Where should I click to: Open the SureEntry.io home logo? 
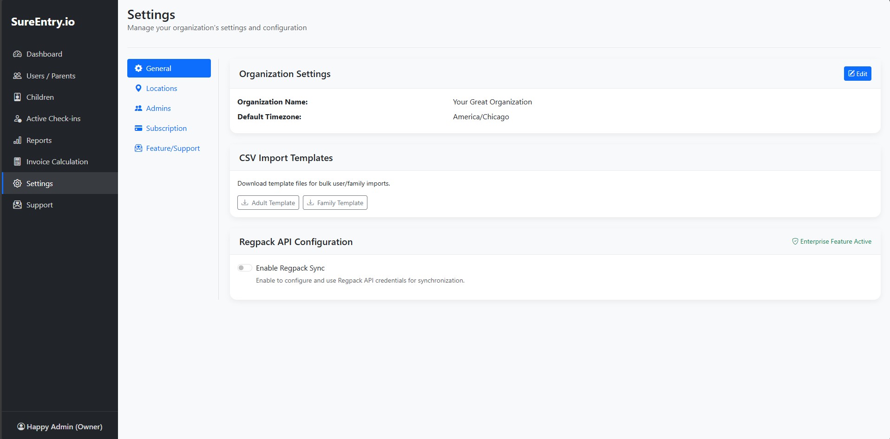pos(43,22)
